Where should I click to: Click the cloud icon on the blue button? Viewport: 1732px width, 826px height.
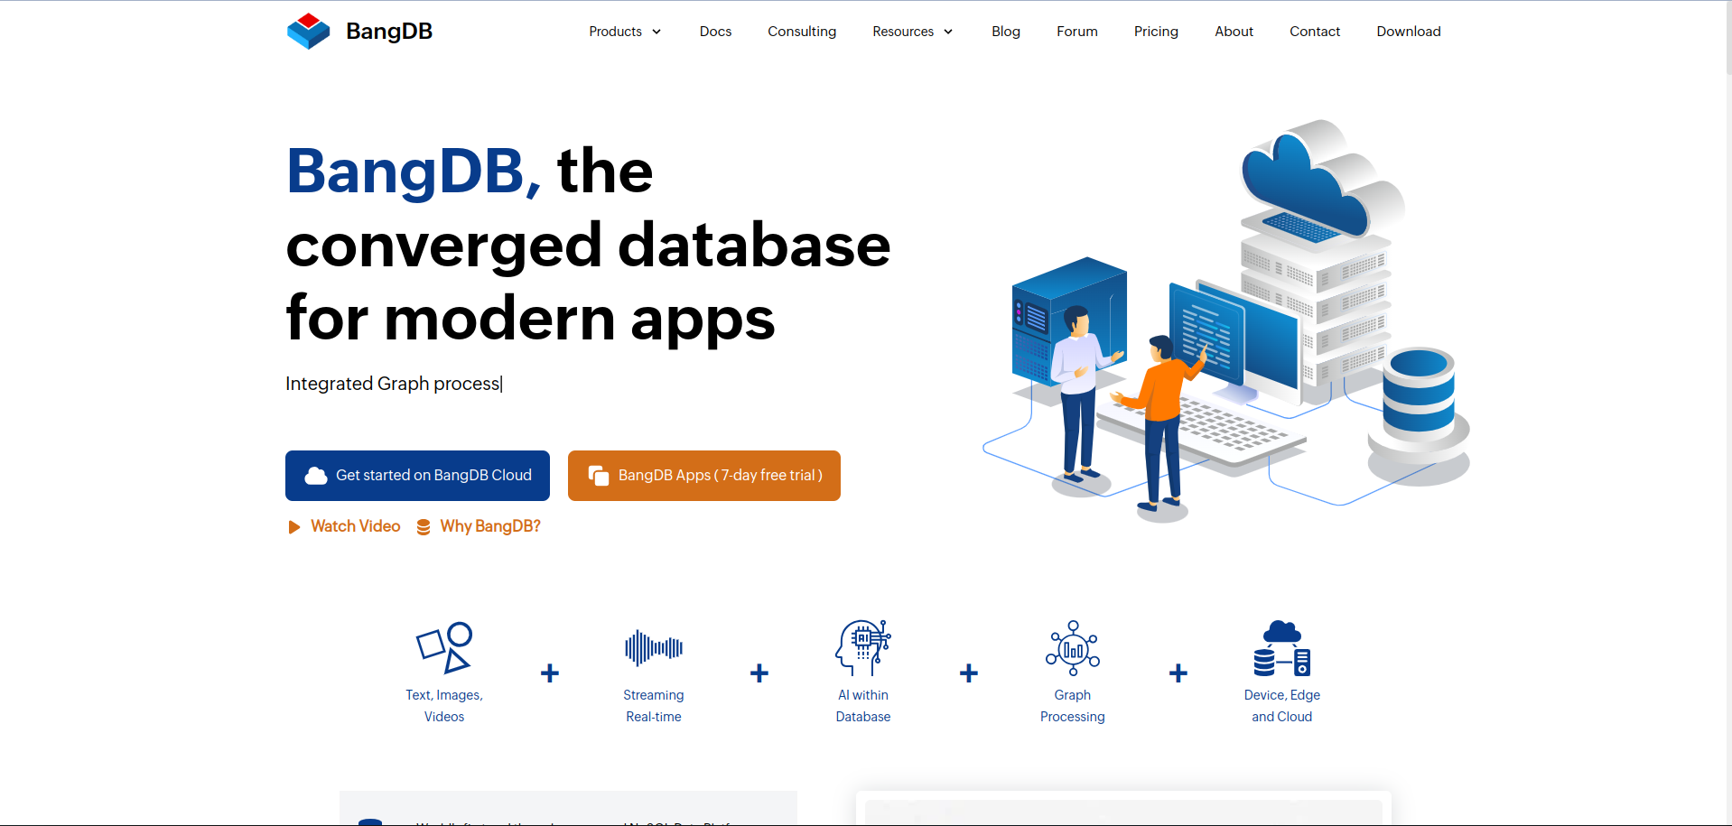(x=316, y=476)
